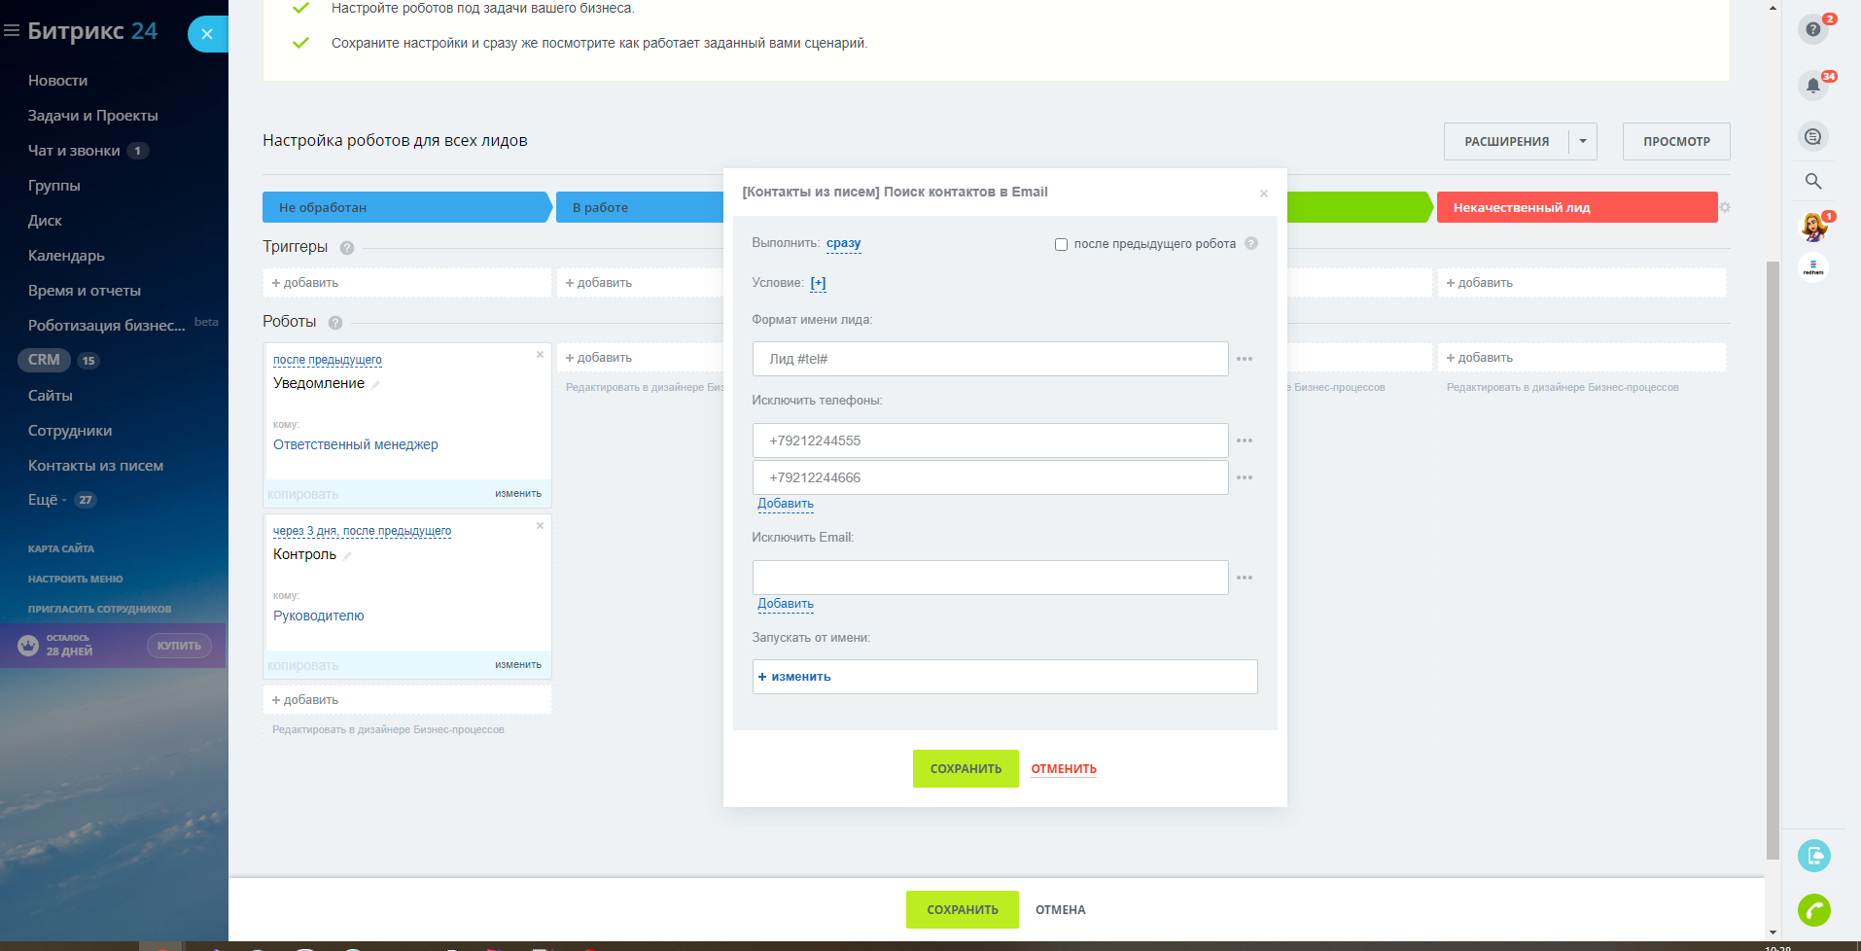
Task: Edit name pencil next to Контроль
Action: click(x=347, y=556)
